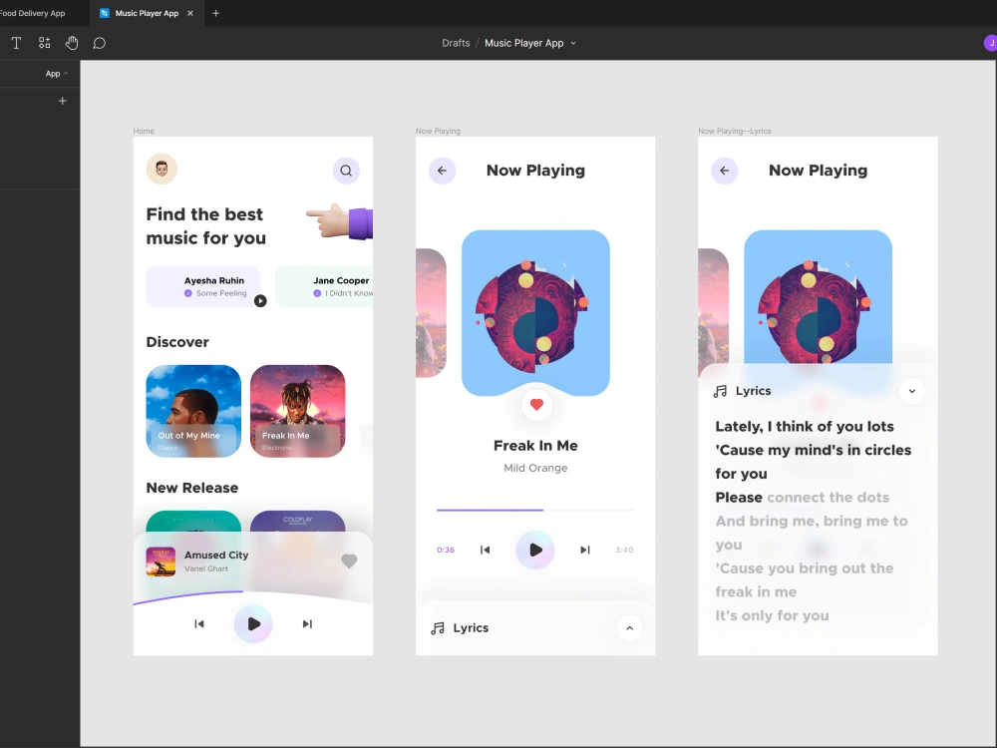
Task: Open the Freak In Me album card
Action: click(297, 411)
